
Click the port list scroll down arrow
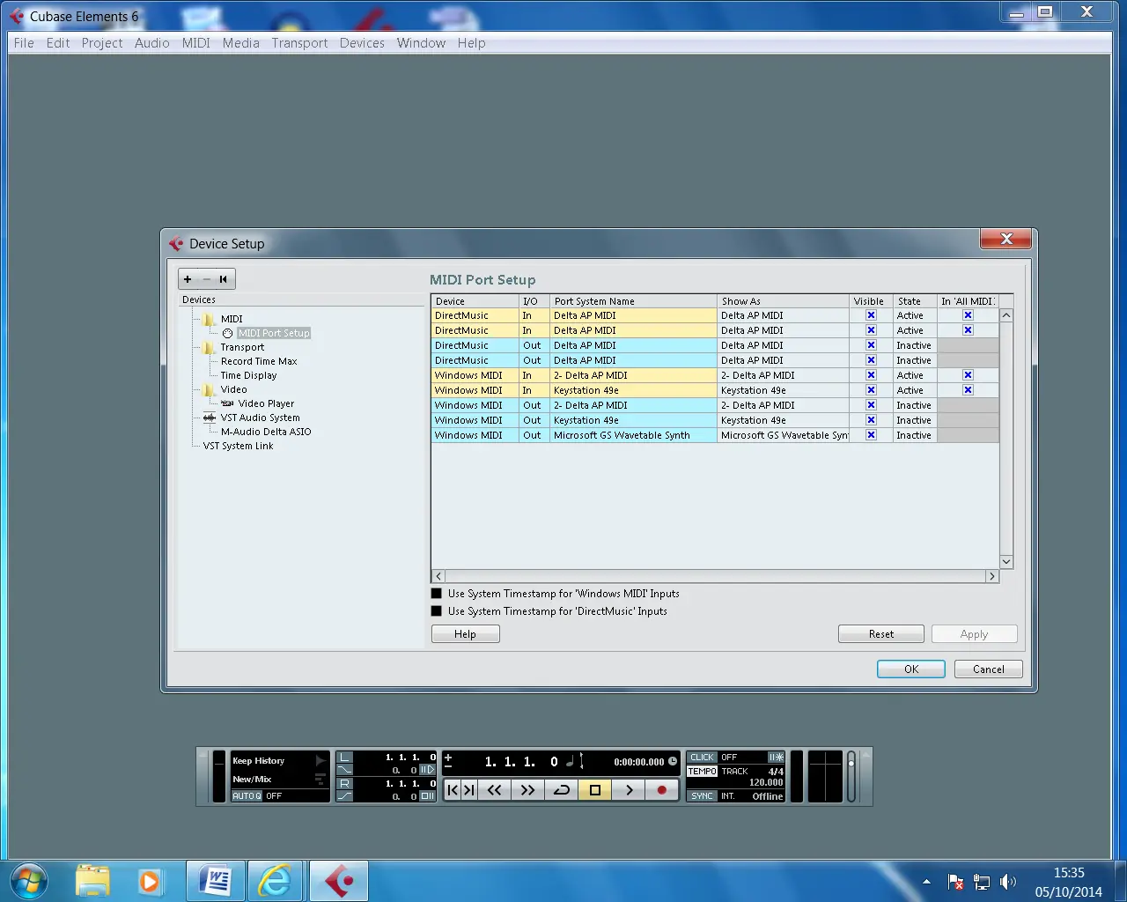click(1006, 562)
